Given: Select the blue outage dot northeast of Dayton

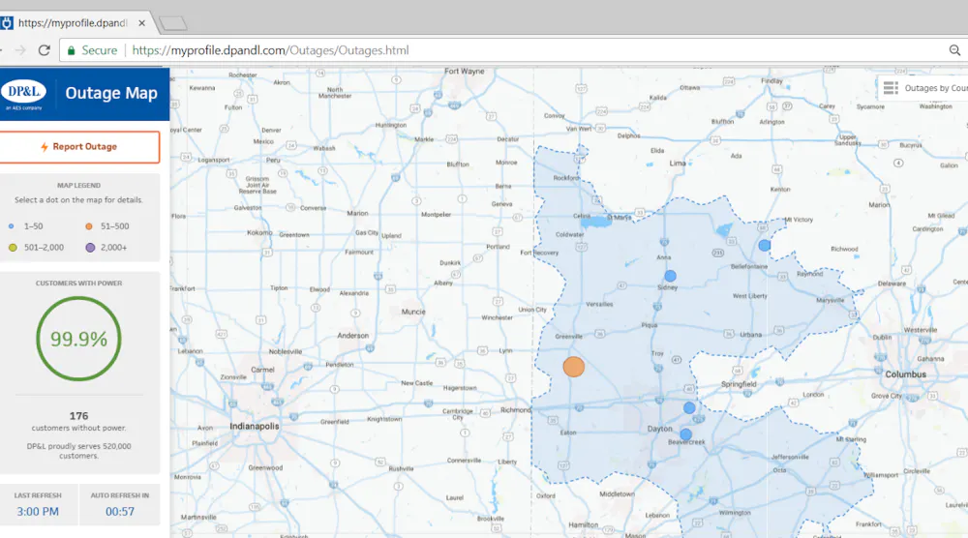Looking at the screenshot, I should point(689,407).
